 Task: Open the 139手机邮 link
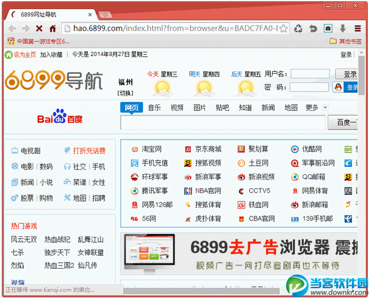coord(318,219)
